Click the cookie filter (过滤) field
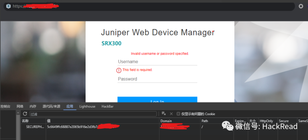This screenshot has width=308, height=140. 93,114
